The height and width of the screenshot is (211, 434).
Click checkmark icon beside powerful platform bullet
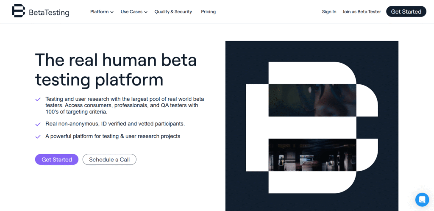[x=38, y=136]
